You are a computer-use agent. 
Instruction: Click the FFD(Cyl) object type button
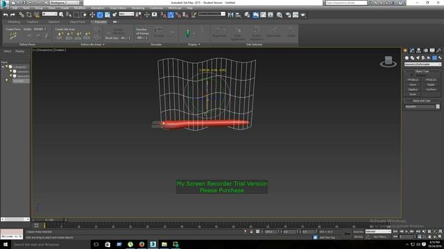[x=431, y=80]
